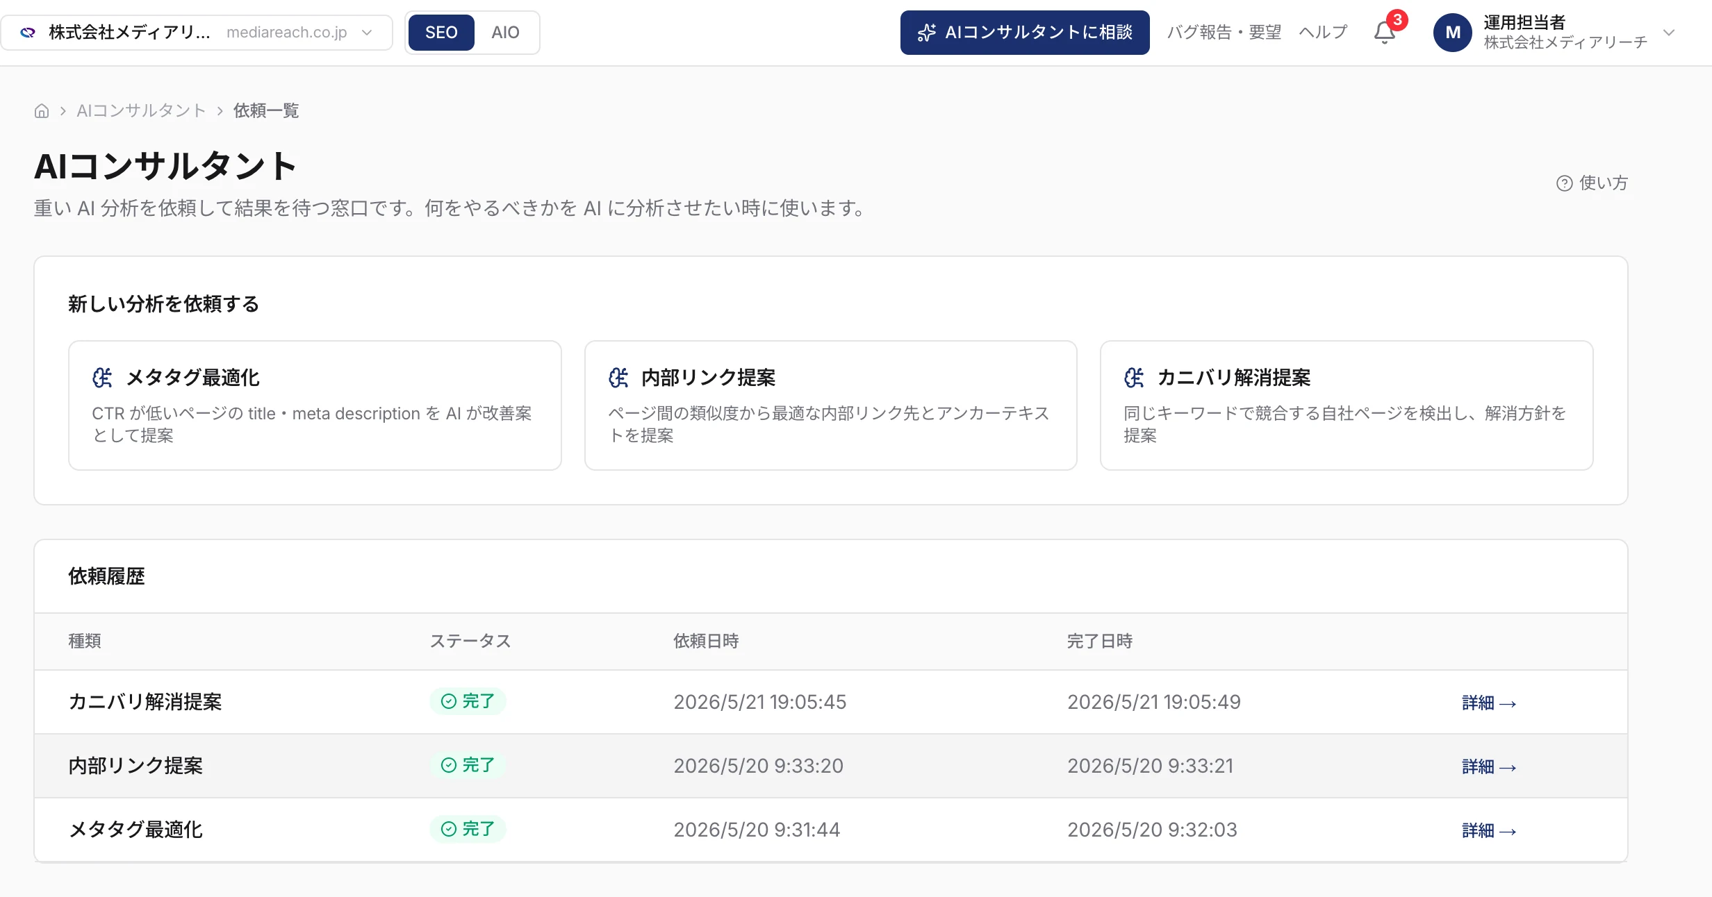1712x897 pixels.
Task: Click the home icon in breadcrumb
Action: (x=42, y=111)
